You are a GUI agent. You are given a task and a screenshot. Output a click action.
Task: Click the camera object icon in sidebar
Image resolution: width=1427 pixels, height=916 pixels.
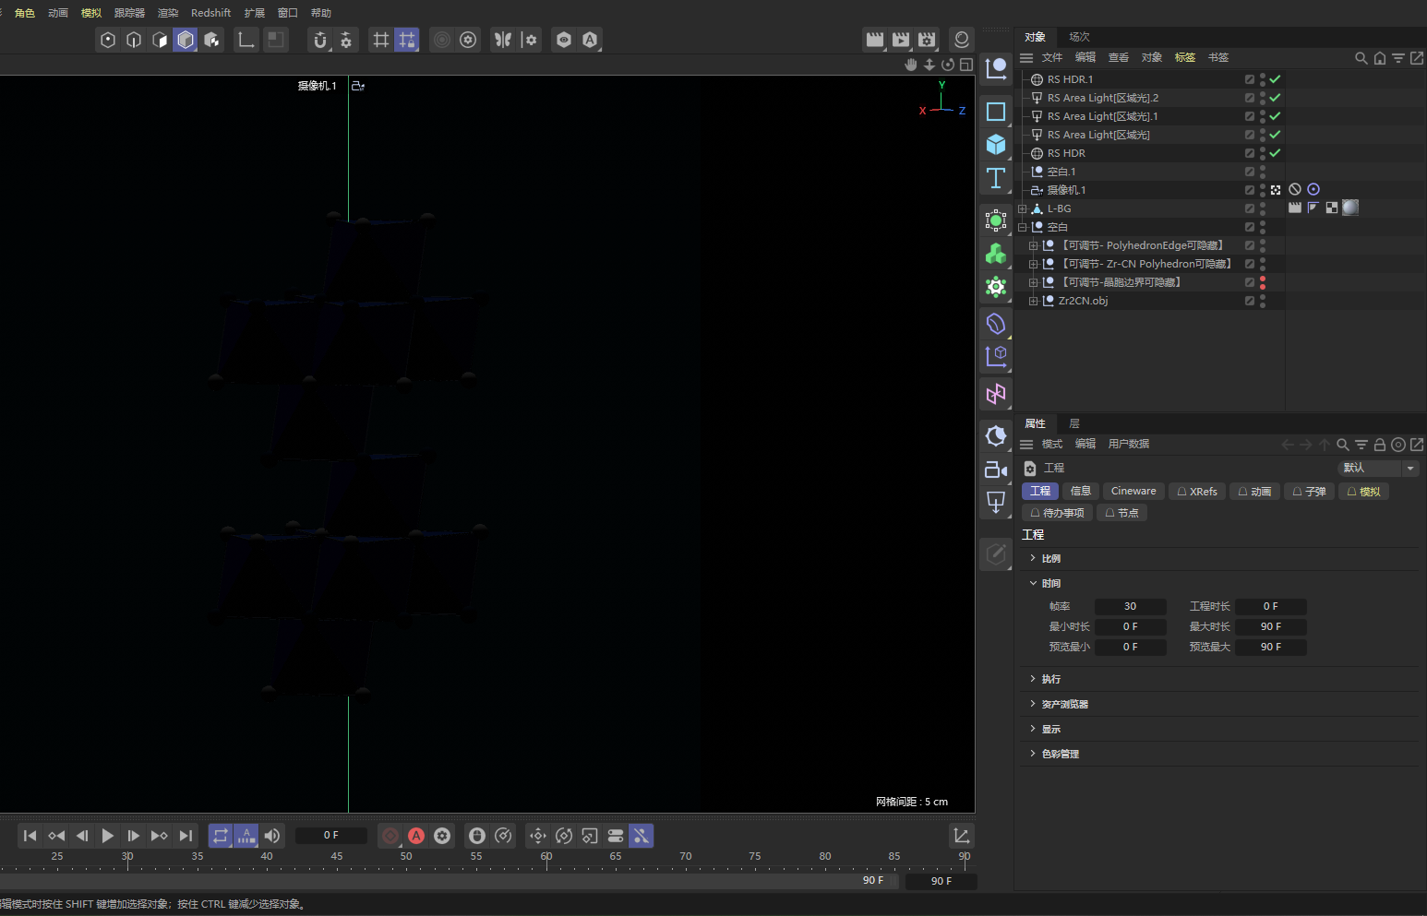996,470
